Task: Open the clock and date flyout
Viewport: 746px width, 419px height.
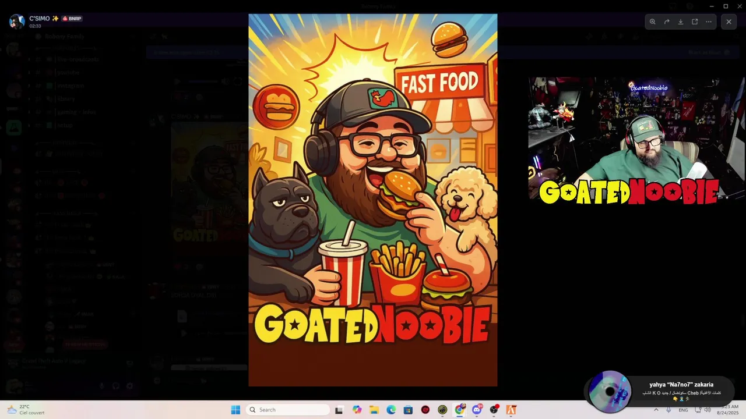Action: [x=727, y=410]
